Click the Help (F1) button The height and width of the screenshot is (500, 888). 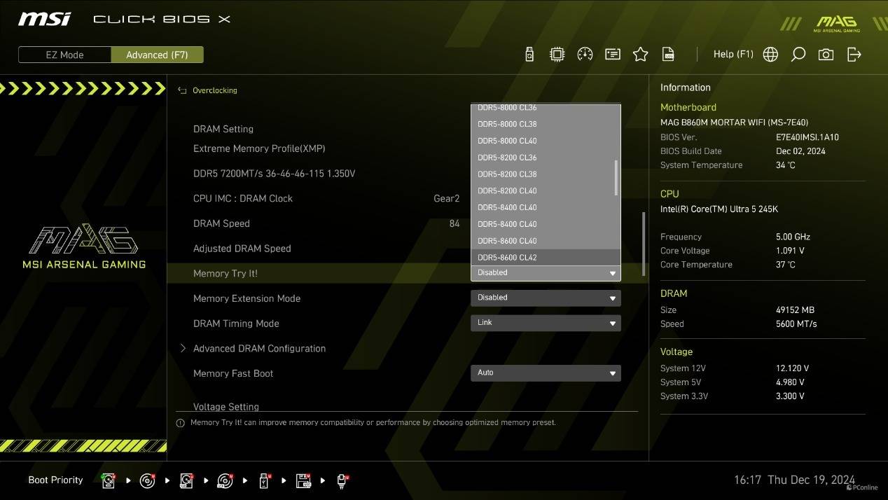click(733, 55)
